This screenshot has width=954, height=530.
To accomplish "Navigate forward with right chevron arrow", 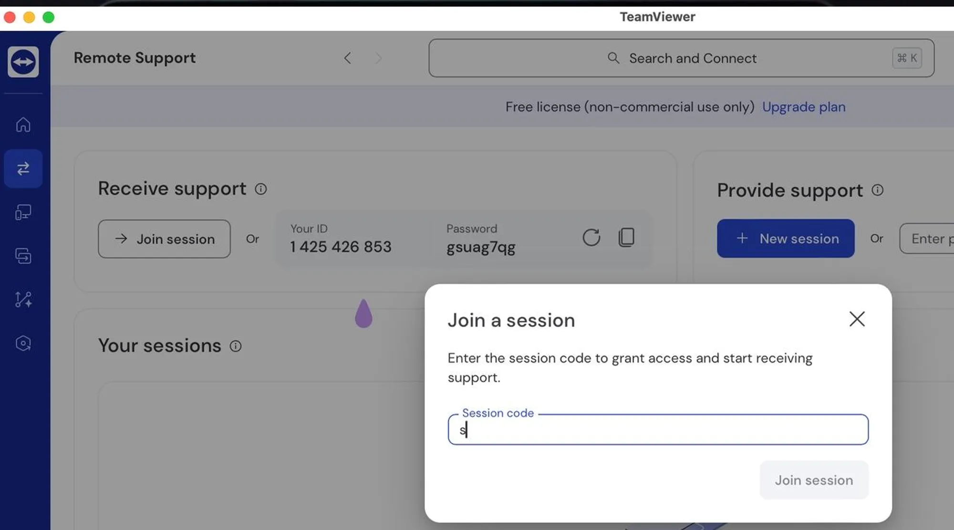I will click(x=379, y=58).
